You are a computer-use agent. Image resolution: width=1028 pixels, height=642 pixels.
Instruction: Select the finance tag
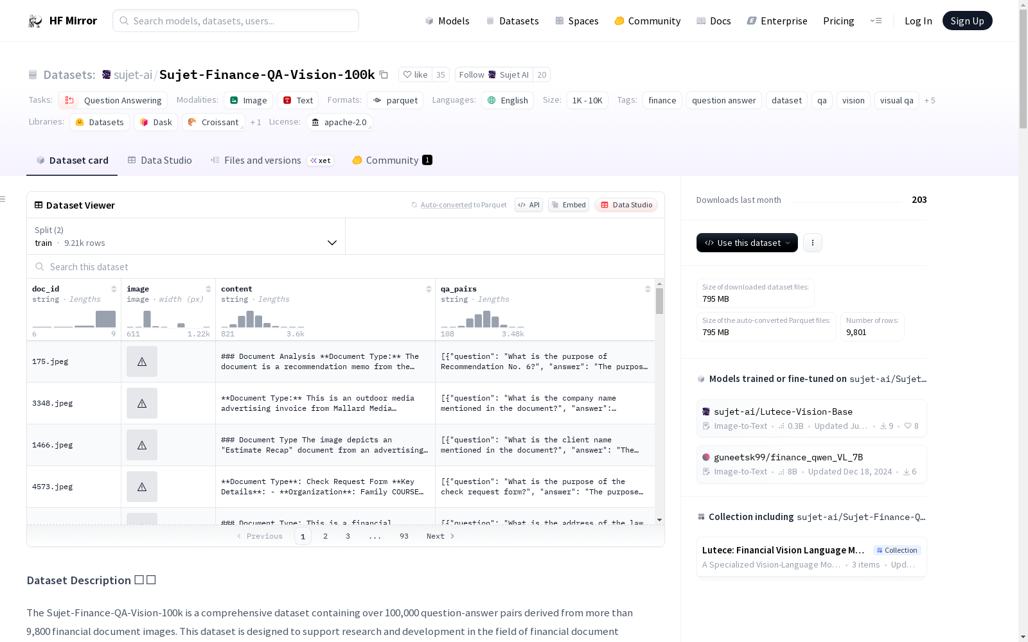coord(662,100)
